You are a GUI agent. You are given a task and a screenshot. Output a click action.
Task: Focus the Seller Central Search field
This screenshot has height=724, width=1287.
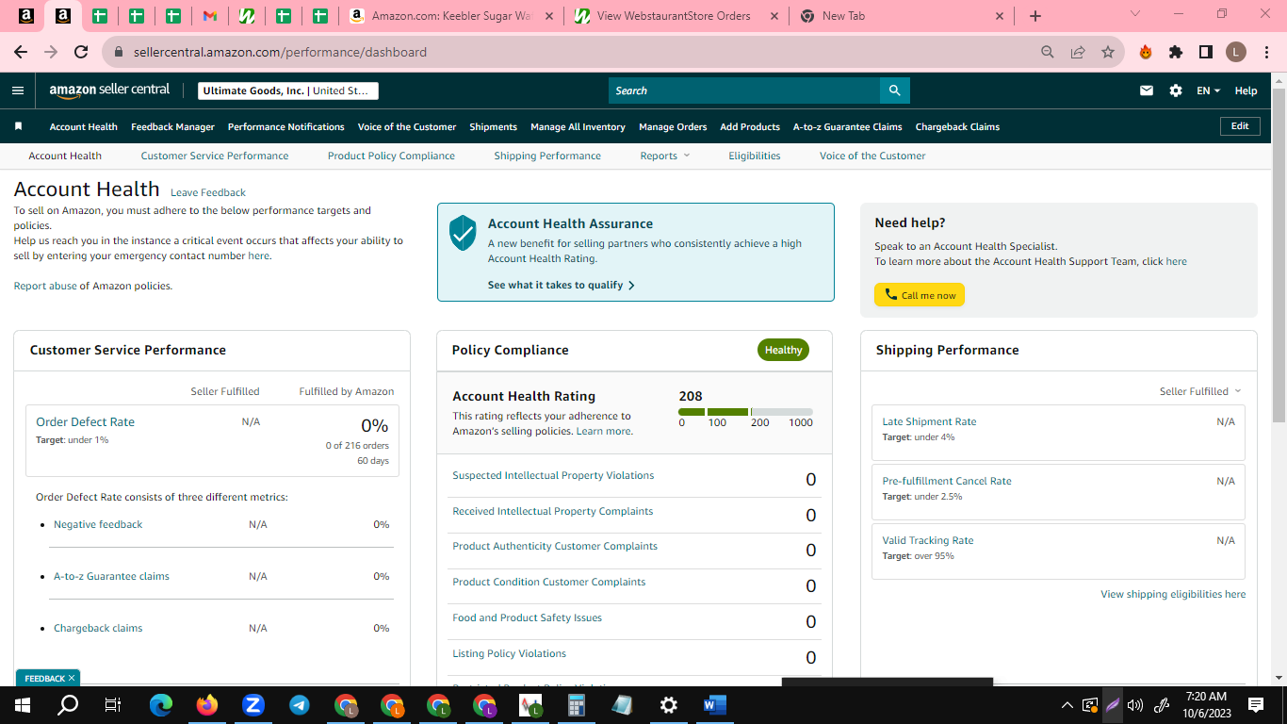[x=744, y=90]
